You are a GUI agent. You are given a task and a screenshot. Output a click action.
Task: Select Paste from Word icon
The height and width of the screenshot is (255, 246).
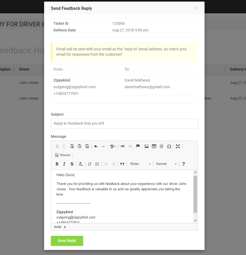tap(87, 146)
